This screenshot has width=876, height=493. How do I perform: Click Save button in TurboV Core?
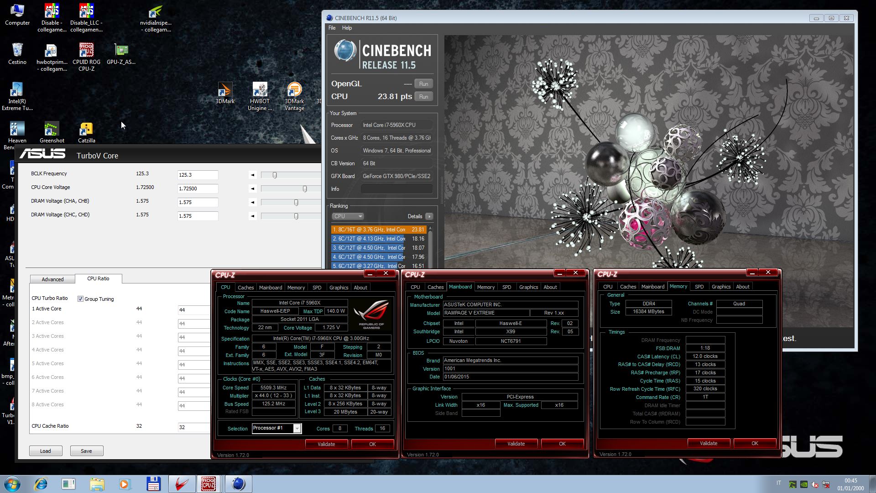coord(86,451)
